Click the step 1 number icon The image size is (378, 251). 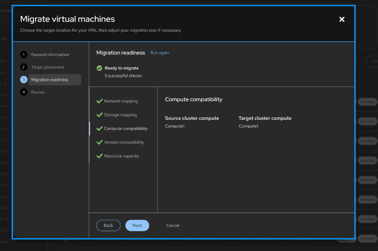[24, 55]
